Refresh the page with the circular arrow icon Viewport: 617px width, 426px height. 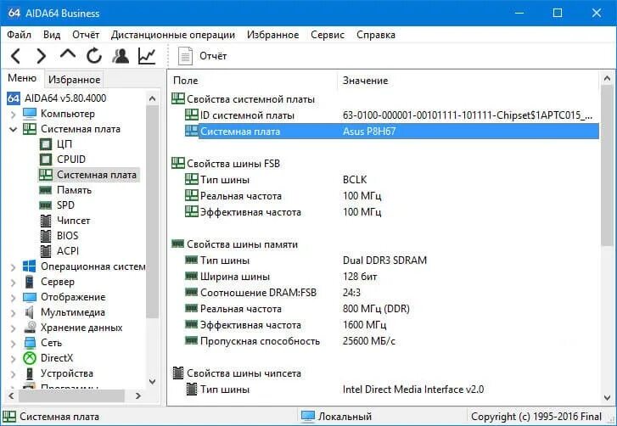94,56
